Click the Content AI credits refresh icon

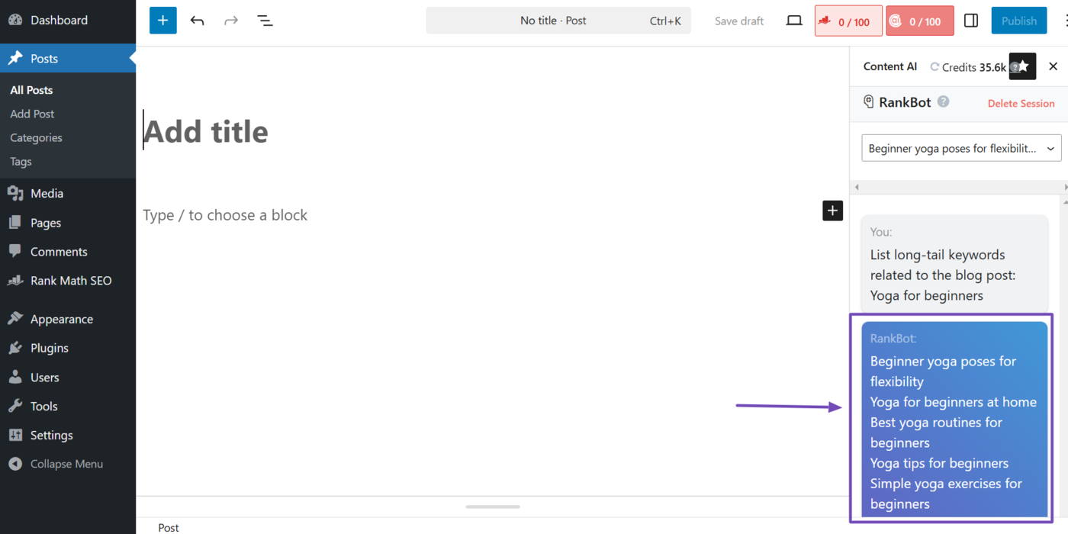point(934,67)
